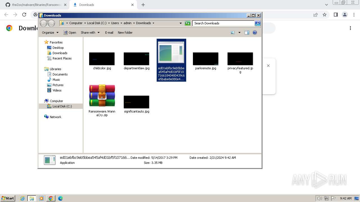Click the Explorer back arrow
The height and width of the screenshot is (202, 360).
(x=43, y=23)
